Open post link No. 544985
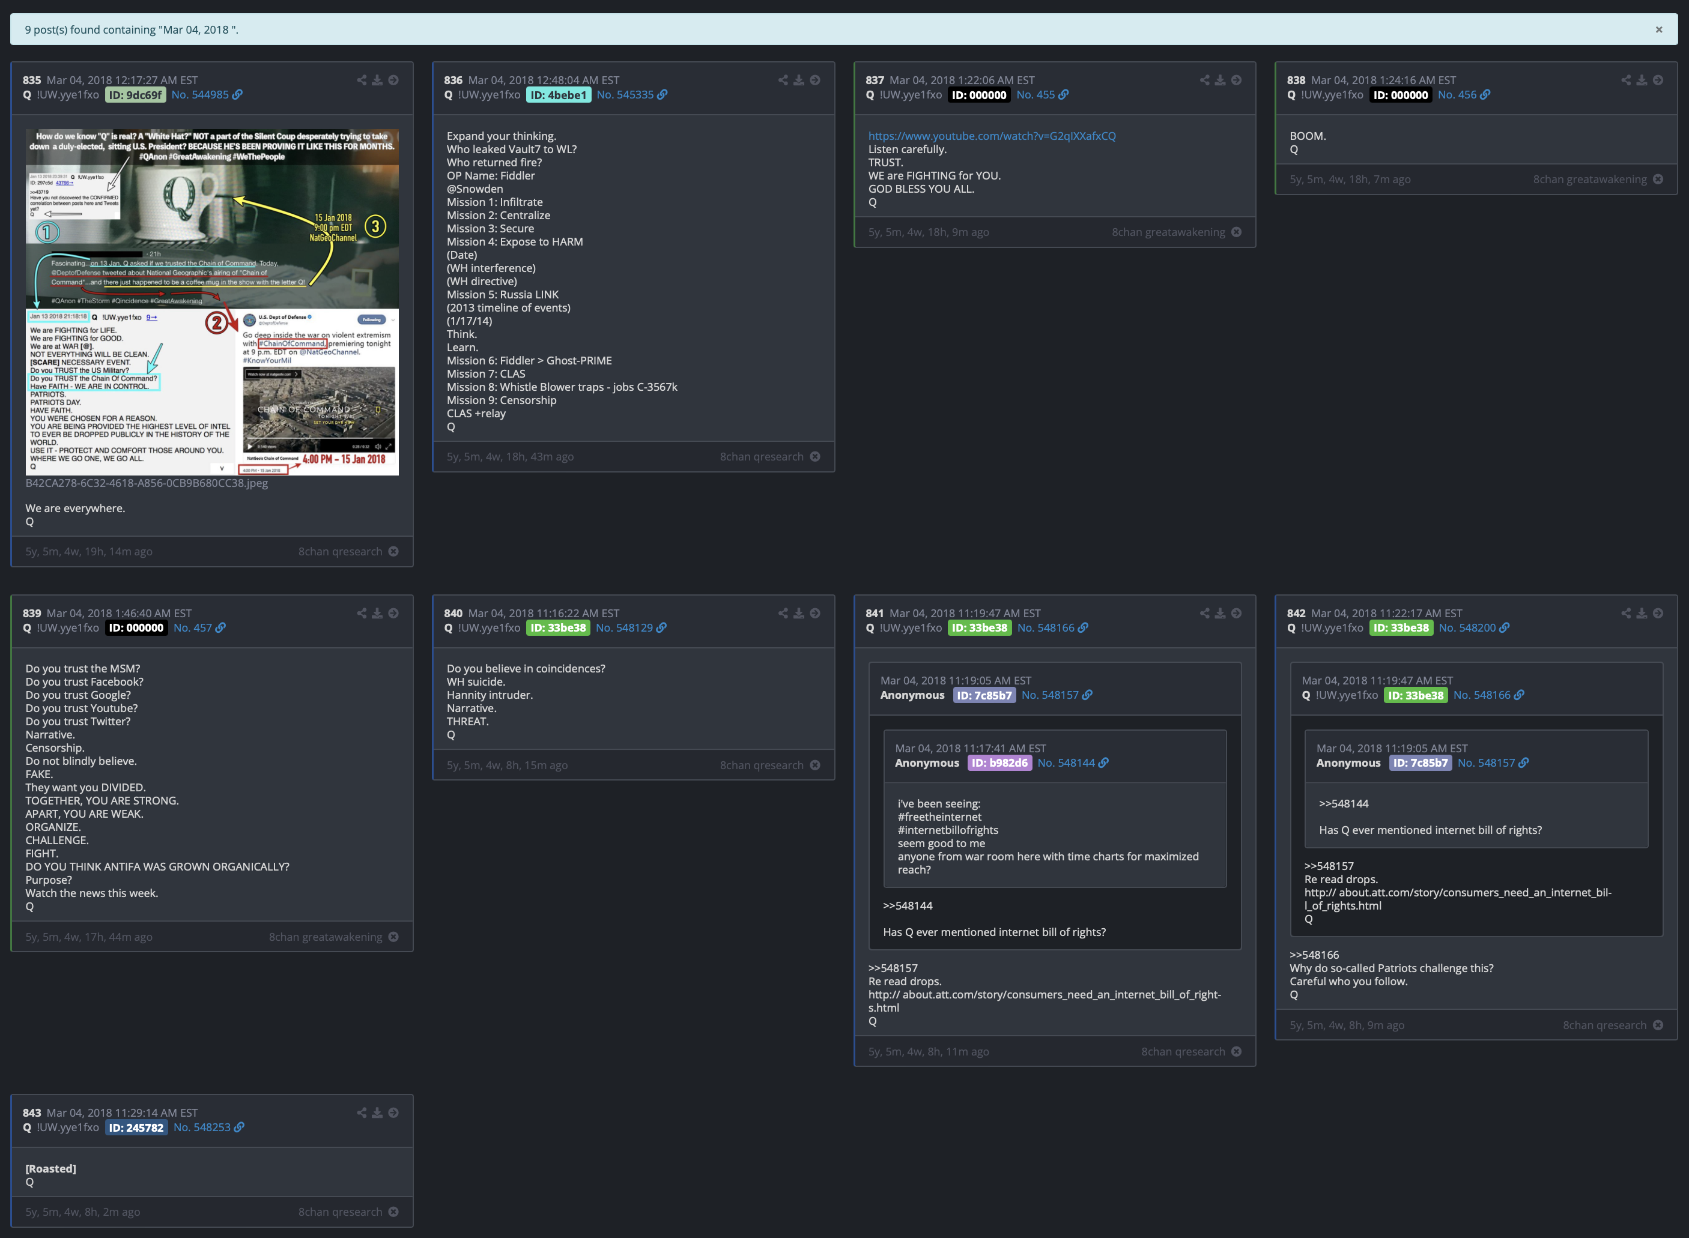This screenshot has height=1238, width=1689. pos(207,94)
